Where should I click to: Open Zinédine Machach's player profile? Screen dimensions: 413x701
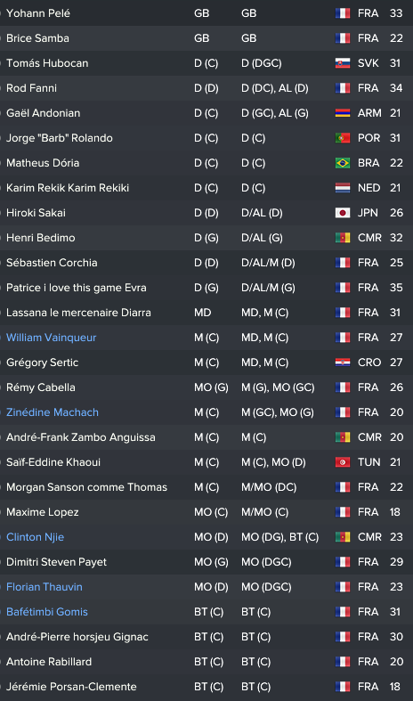(53, 412)
